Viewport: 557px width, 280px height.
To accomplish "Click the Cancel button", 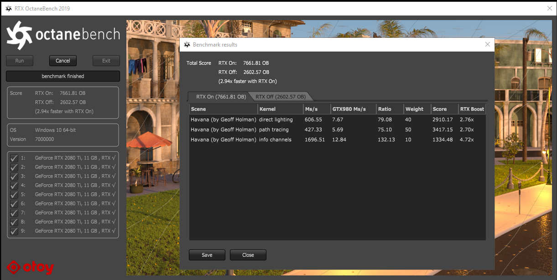I will coord(63,61).
